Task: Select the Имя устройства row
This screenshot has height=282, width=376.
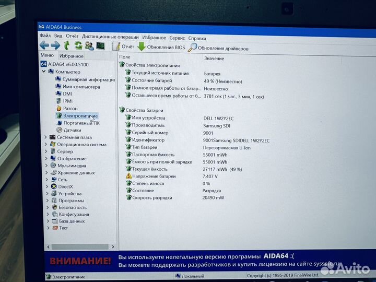Action: click(179, 118)
